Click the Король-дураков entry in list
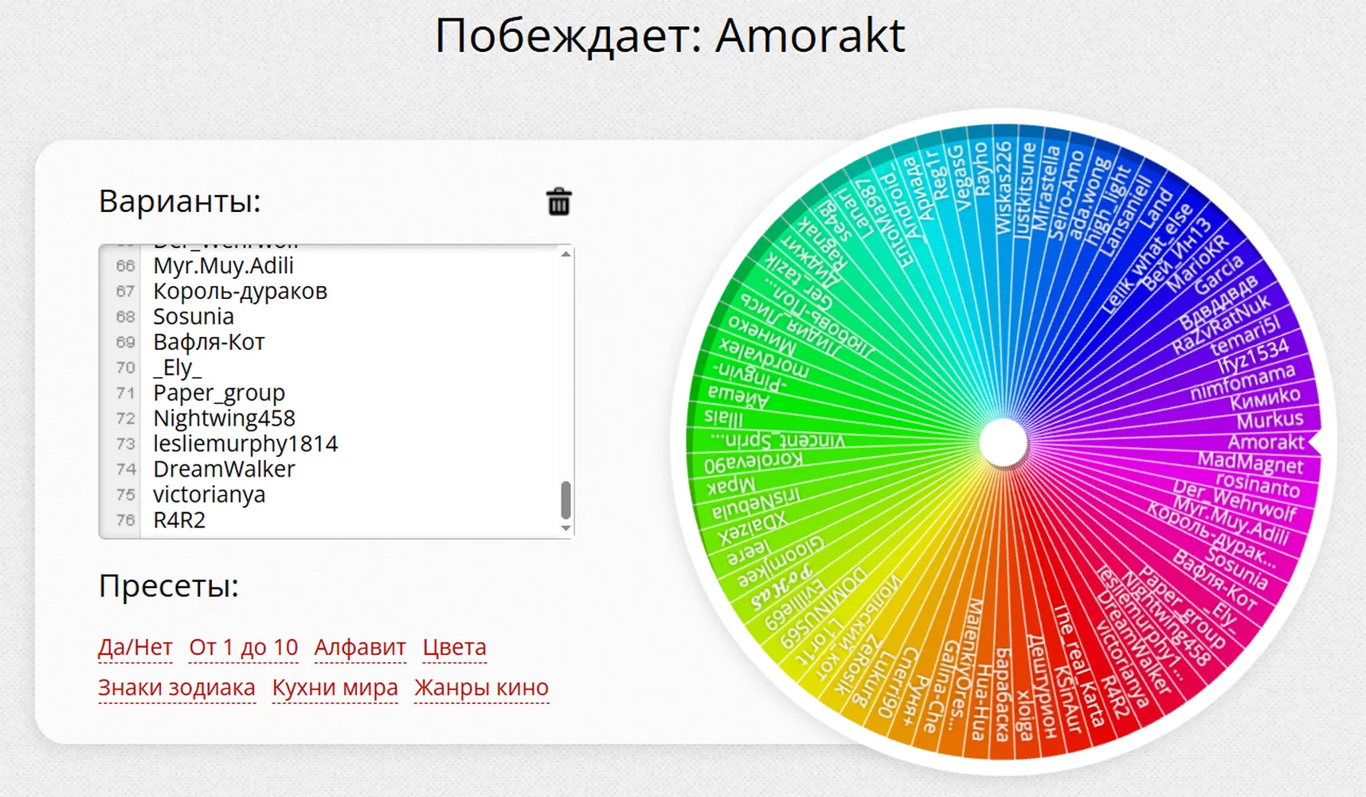This screenshot has height=797, width=1366. [240, 291]
